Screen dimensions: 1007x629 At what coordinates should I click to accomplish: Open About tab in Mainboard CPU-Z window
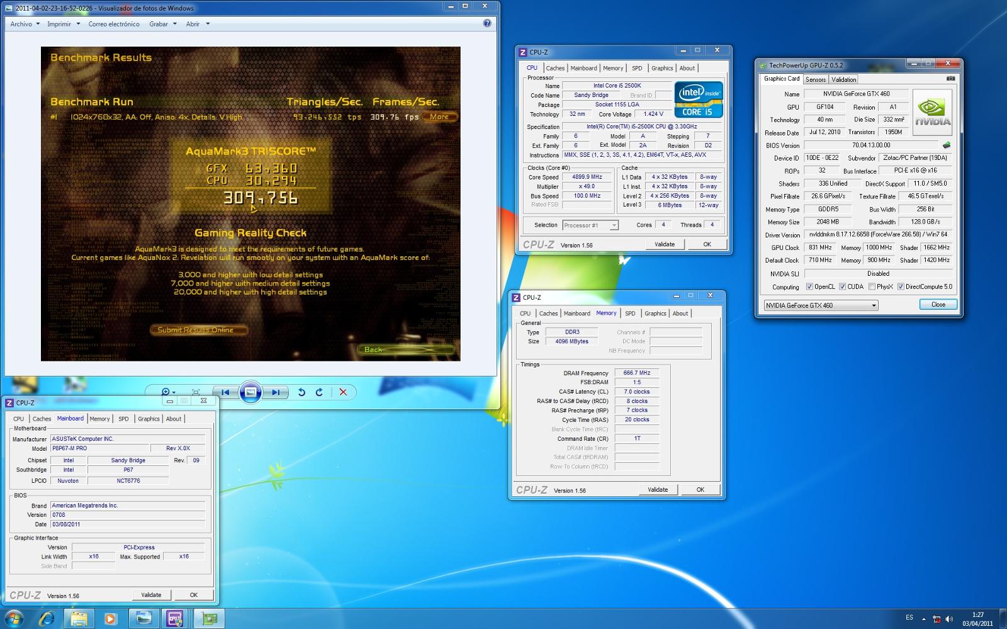(x=174, y=419)
